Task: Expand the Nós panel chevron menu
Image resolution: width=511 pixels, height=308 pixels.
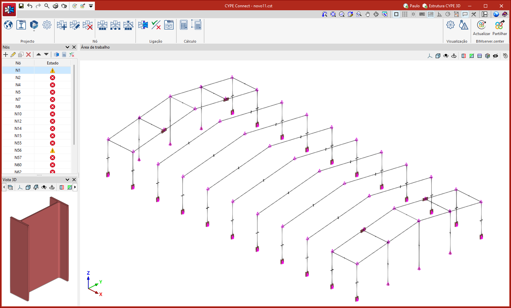Action: 67,47
